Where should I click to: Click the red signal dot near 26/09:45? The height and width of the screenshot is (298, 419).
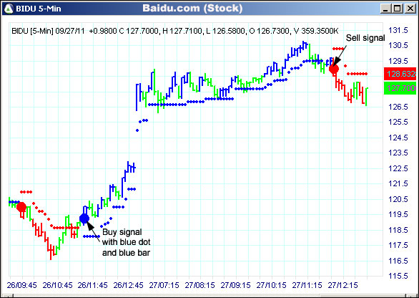tap(21, 207)
